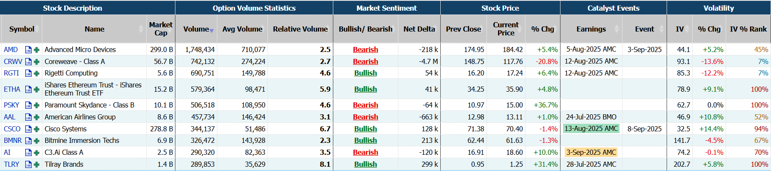This screenshot has width=771, height=171.
Task: Open the document icon for AMD
Action: click(28, 50)
